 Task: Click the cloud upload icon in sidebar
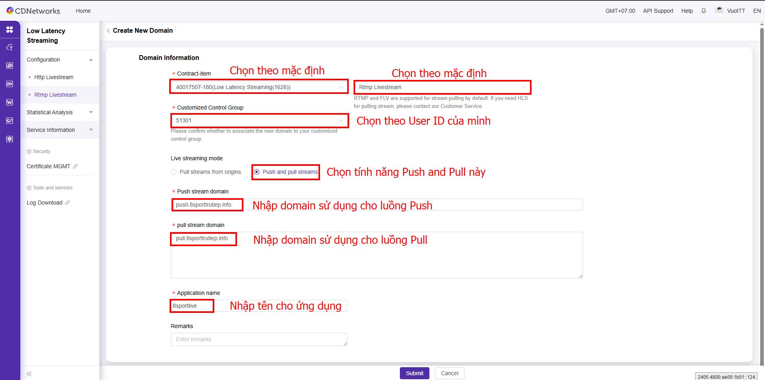(x=10, y=47)
